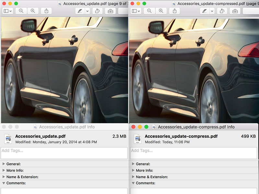Expand General section in Accessories_update.pdf Info
Viewport: 259px width, 194px height.
point(4,164)
